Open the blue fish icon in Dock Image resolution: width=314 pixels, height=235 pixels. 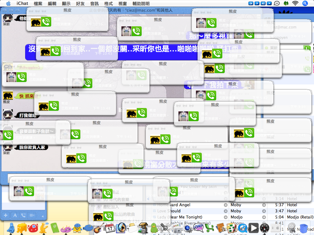point(88,228)
